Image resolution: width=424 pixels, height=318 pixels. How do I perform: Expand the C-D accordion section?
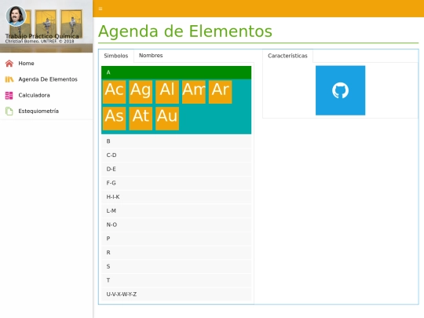point(177,155)
